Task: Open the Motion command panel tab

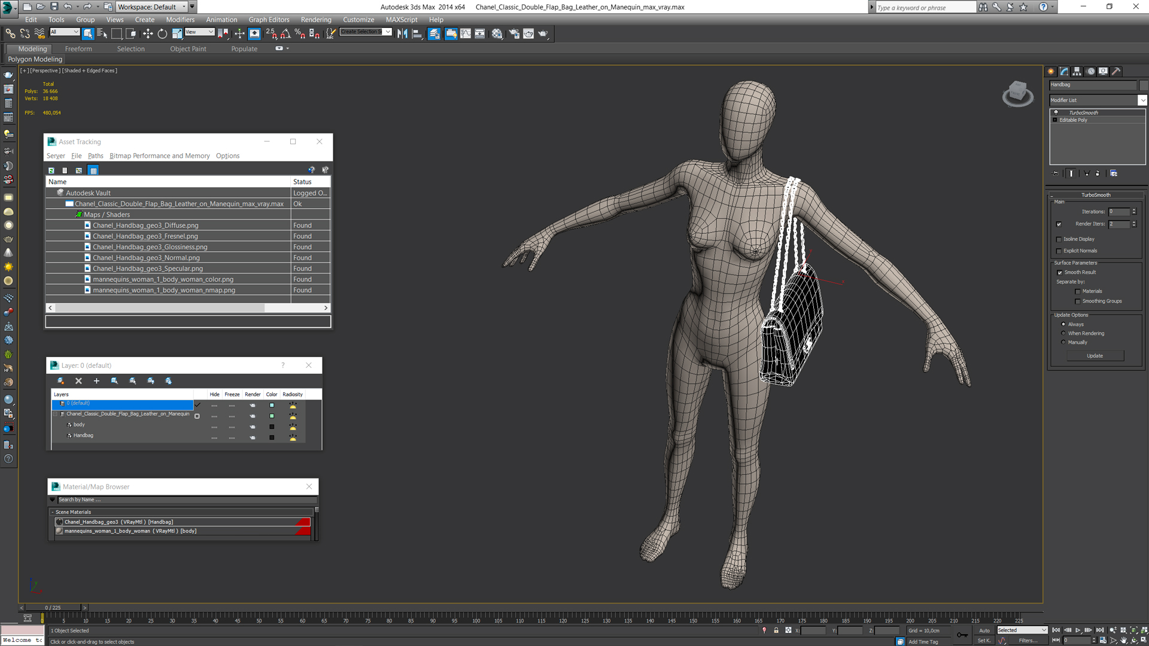Action: point(1090,71)
